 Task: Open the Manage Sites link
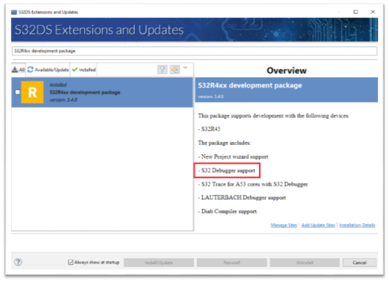coord(283,225)
